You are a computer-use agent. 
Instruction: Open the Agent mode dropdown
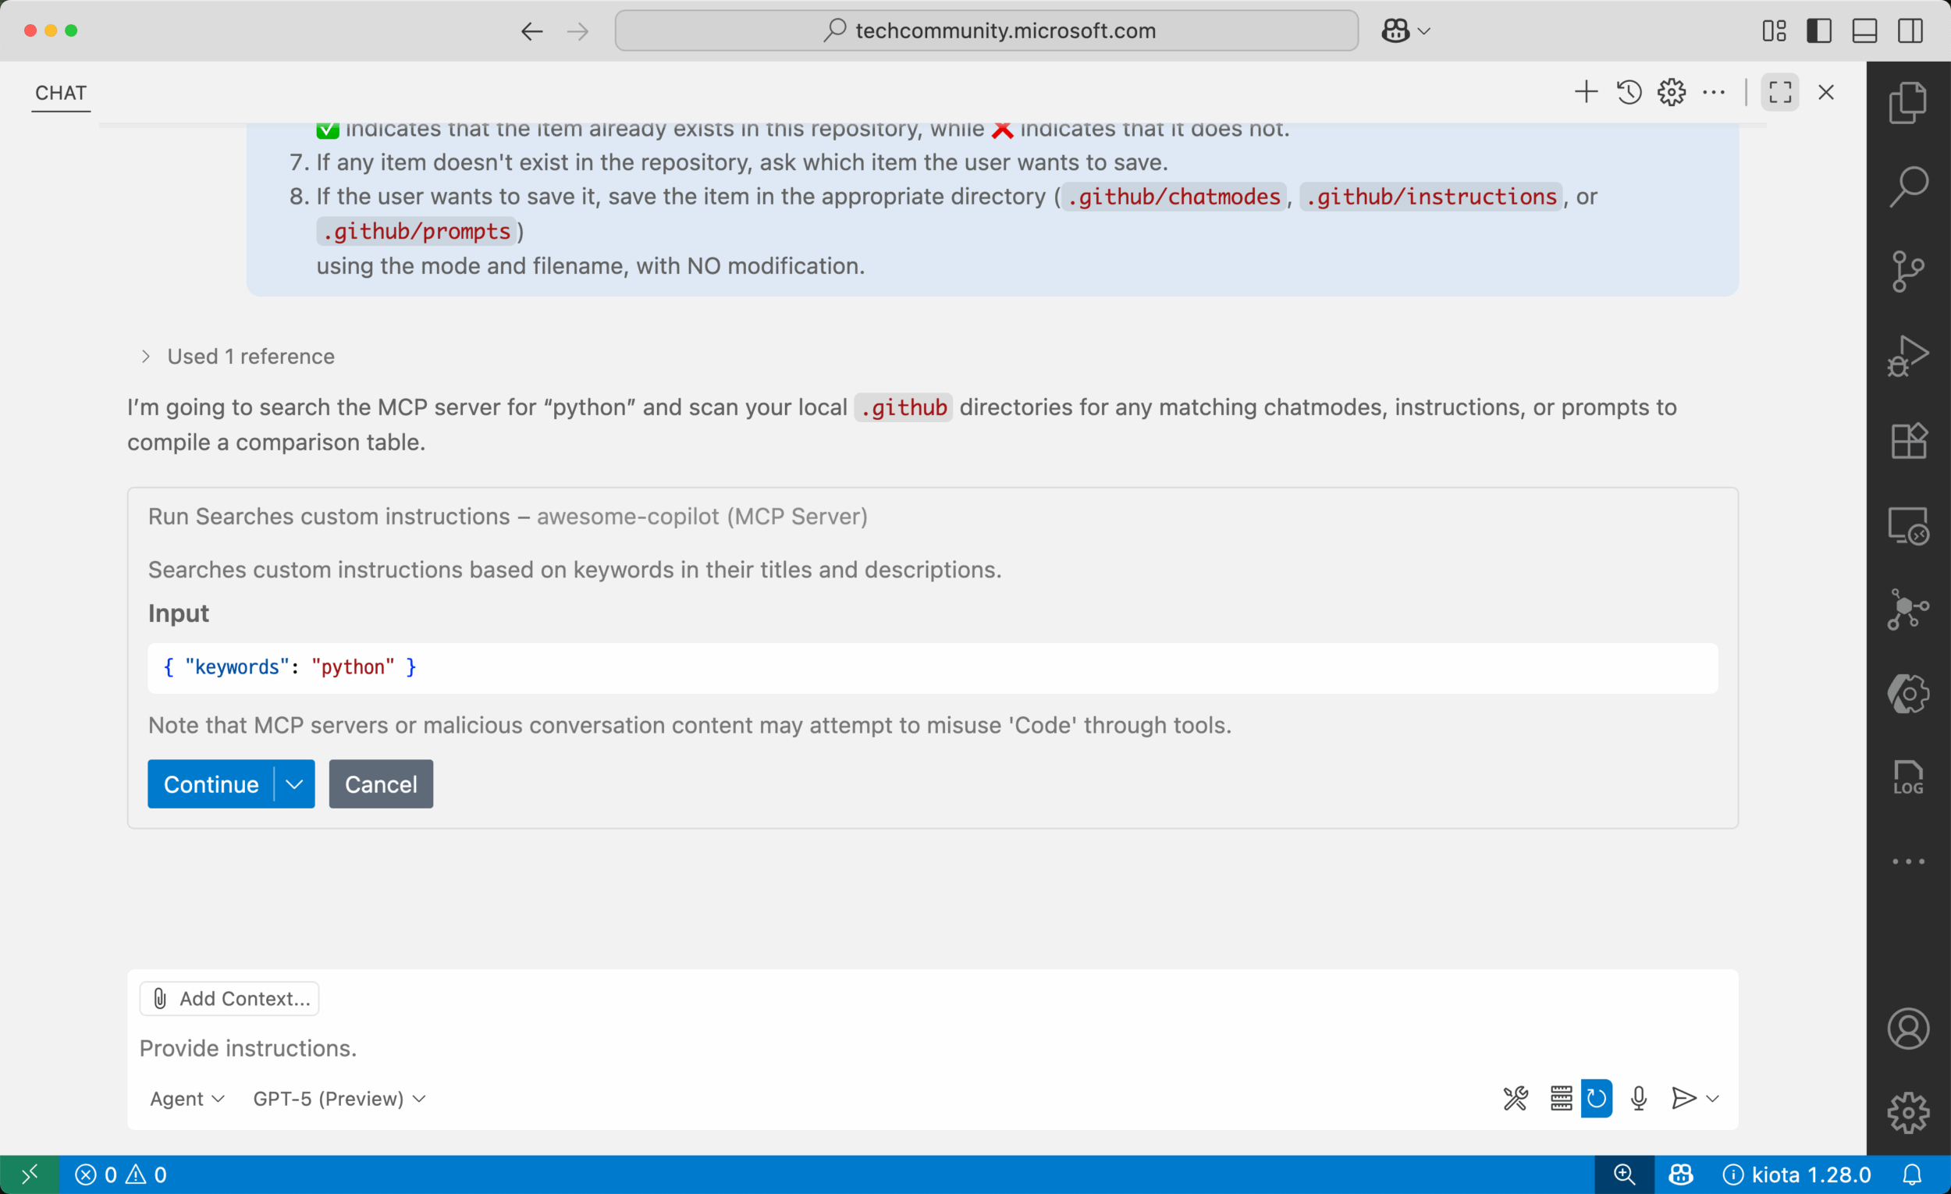(187, 1098)
